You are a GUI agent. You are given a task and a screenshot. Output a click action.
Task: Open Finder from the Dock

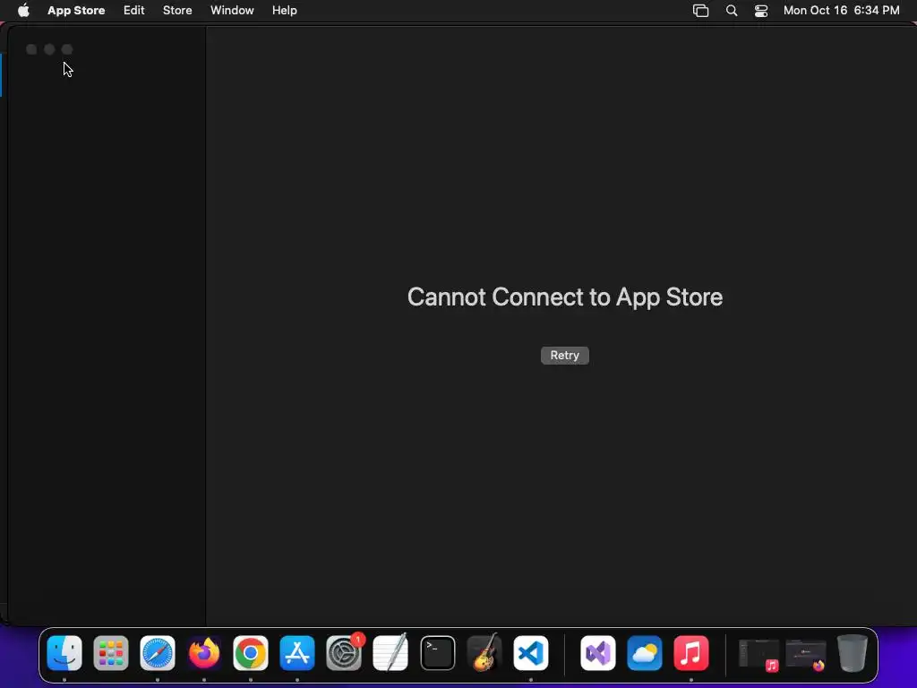pos(64,653)
